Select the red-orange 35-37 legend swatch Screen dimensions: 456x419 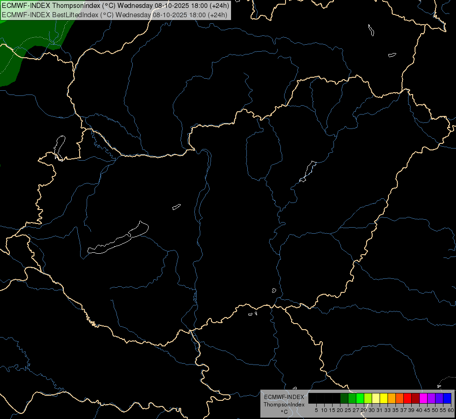400,398
